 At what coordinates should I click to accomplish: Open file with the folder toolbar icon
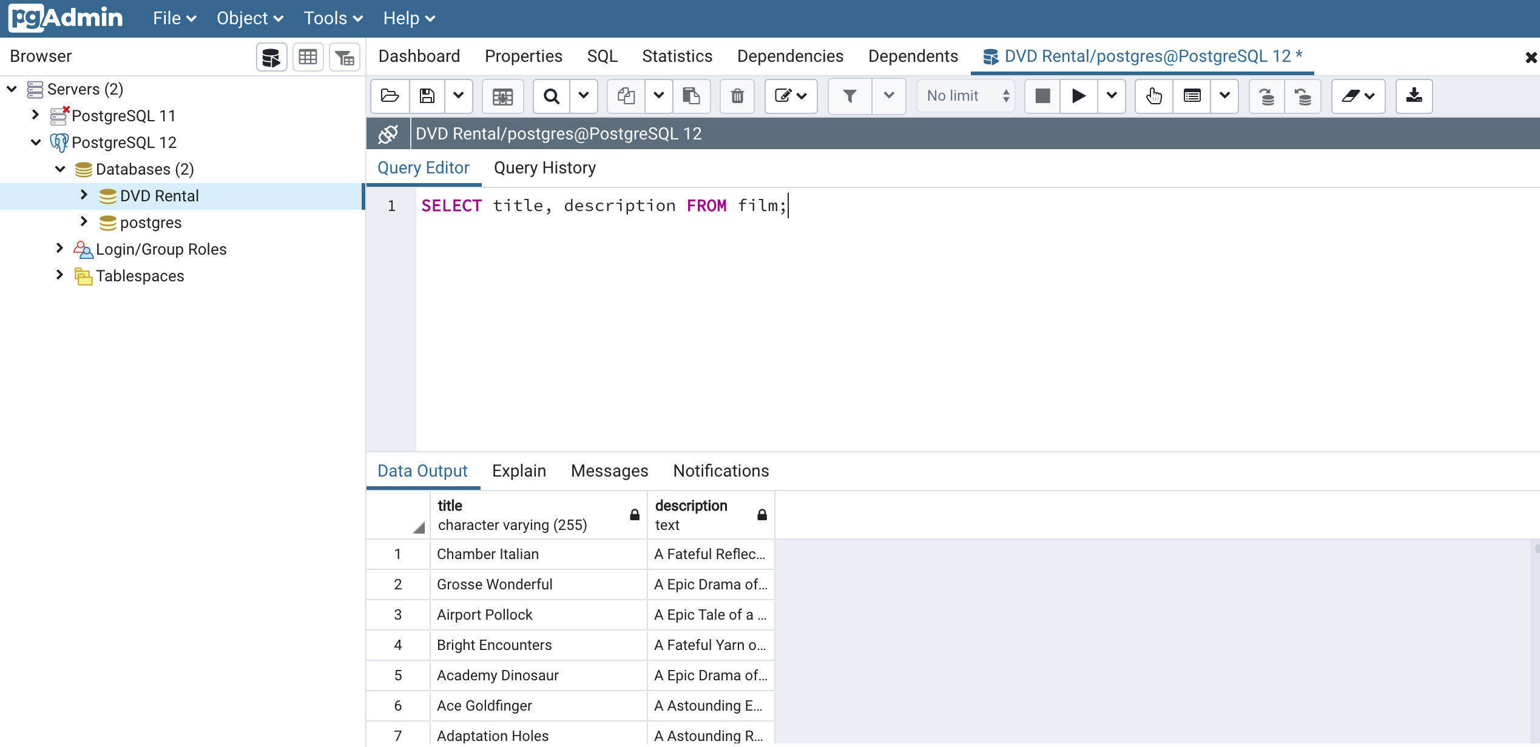pyautogui.click(x=390, y=96)
